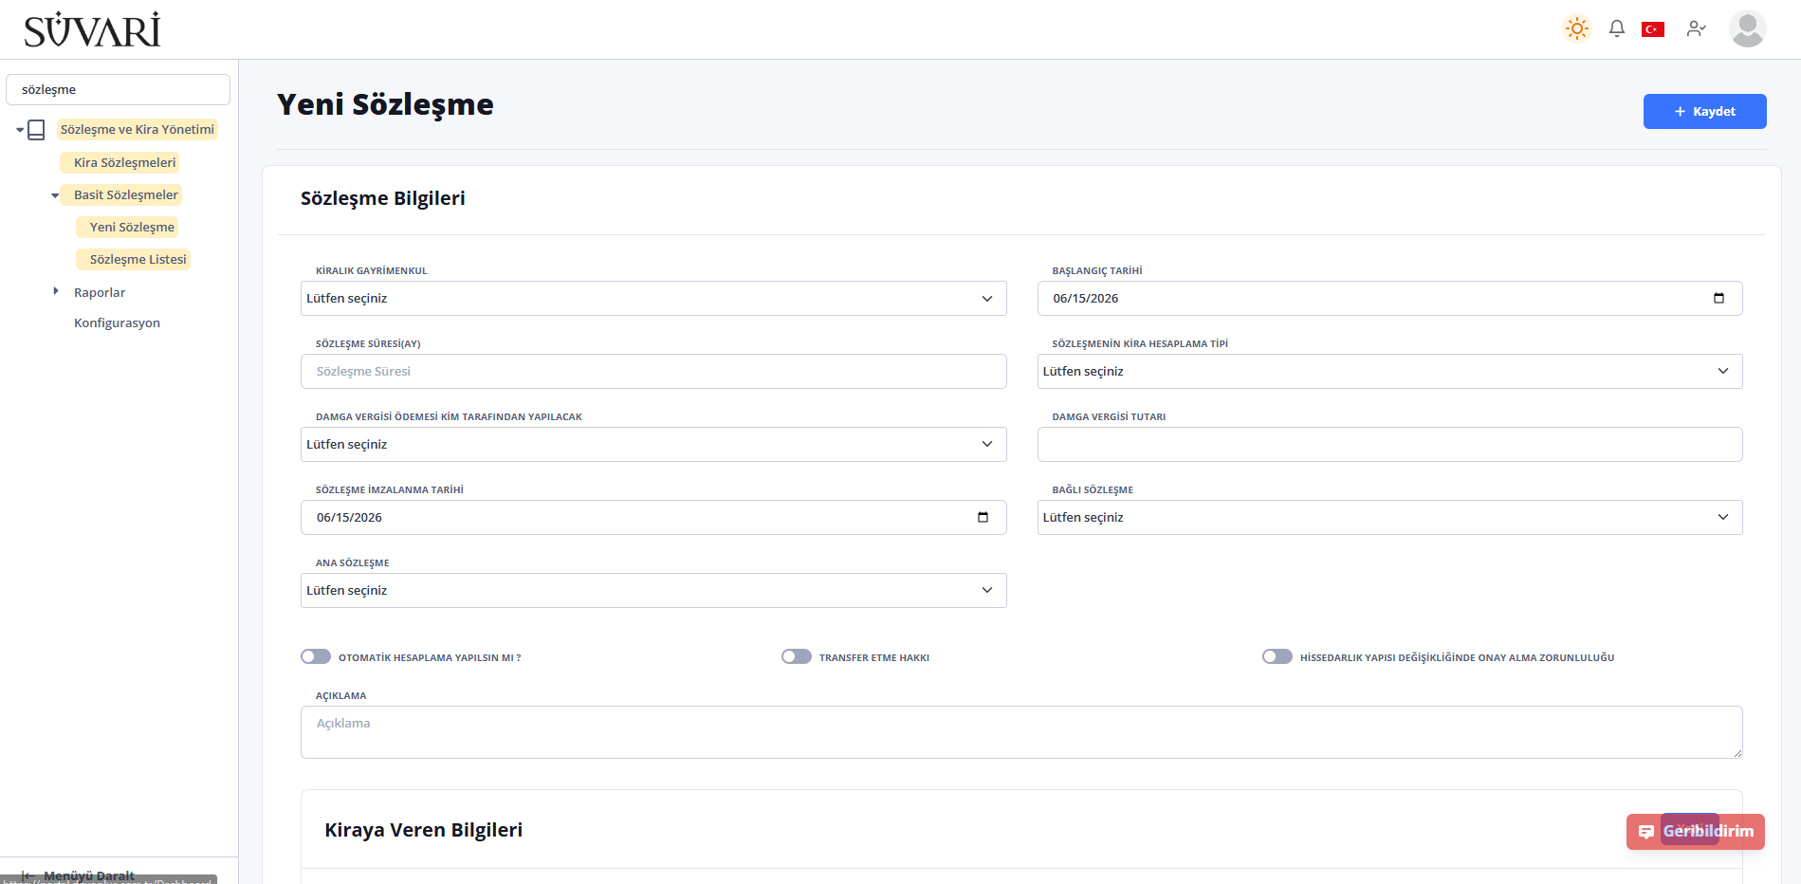The width and height of the screenshot is (1801, 884).
Task: Open calendar icon in Başlangıç Tarihi field
Action: [x=1718, y=298]
